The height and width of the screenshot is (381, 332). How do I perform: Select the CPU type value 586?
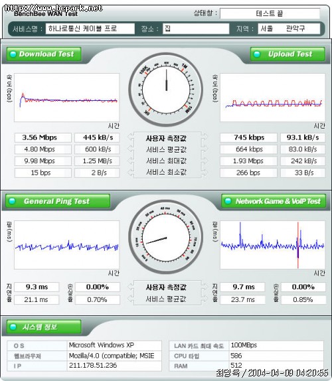pos(276,356)
